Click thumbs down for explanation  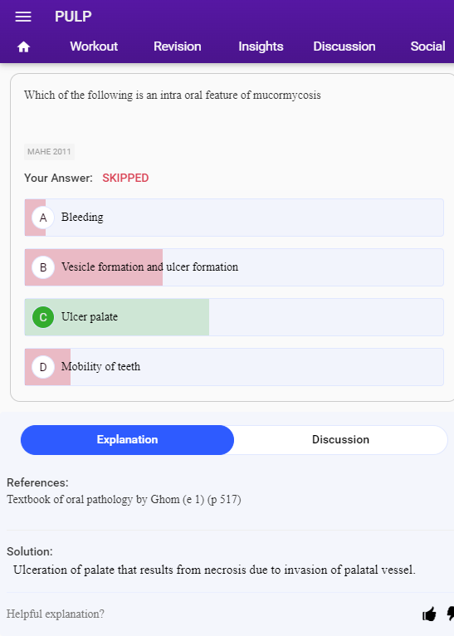pos(450,614)
